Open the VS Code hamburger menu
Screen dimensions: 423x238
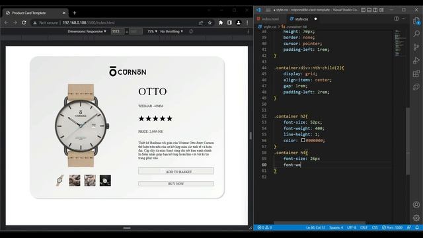[268, 10]
